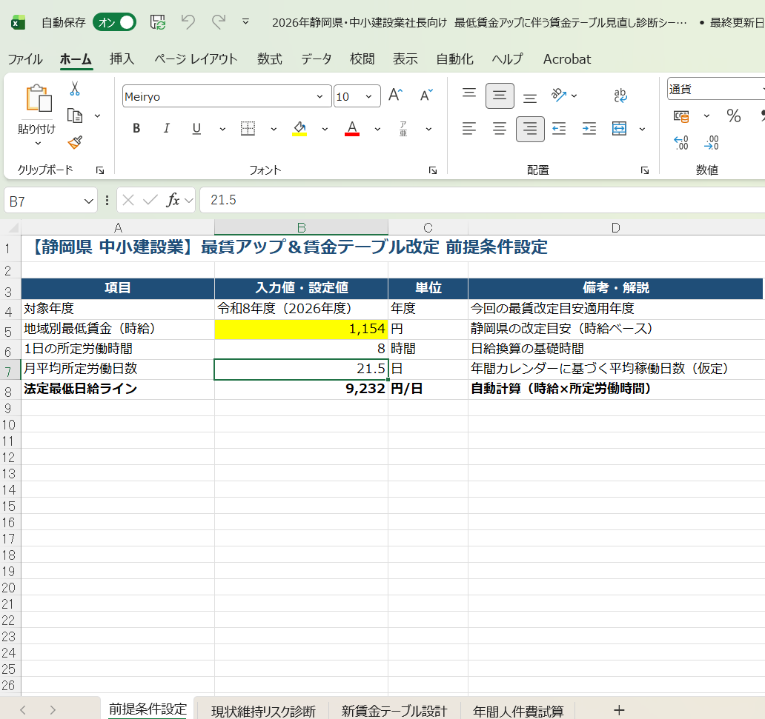The height and width of the screenshot is (719, 765).
Task: Select the Format Painter brush icon
Action: [x=75, y=142]
